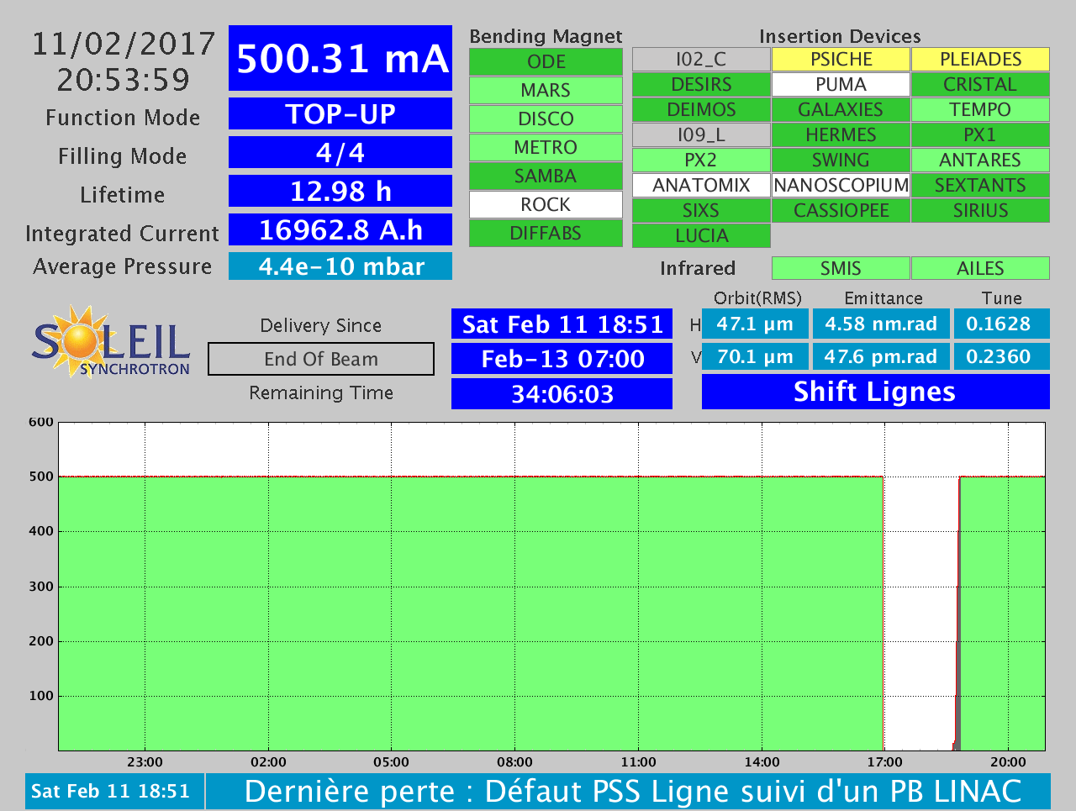Click the SAMBA beamline indicator

[546, 176]
